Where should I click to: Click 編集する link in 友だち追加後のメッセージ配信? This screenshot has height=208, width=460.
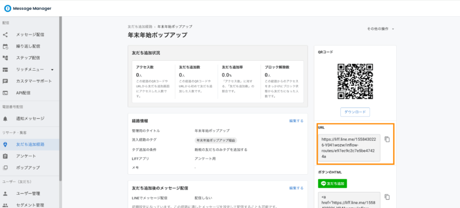pos(296,188)
